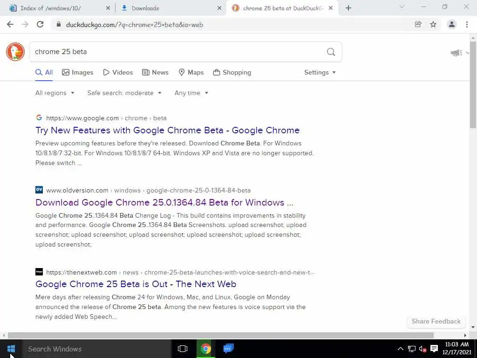Click the www.google.com › chrome › beta URL
Screen dimensions: 477x358
[x=106, y=118]
